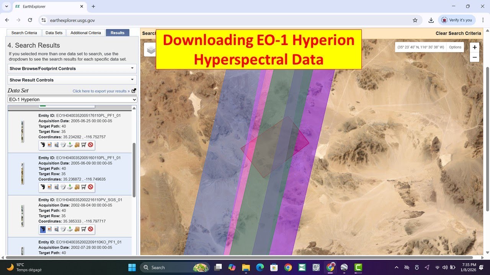The image size is (490, 275).
Task: Open the browser tab search chevron
Action: (x=7, y=6)
